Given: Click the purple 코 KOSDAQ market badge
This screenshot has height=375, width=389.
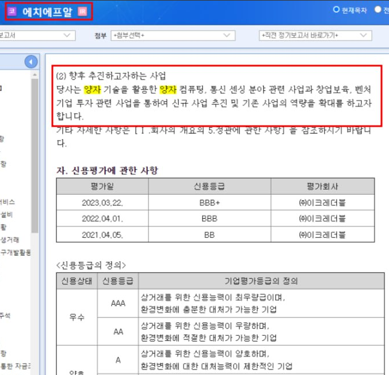Looking at the screenshot, I should [x=12, y=11].
